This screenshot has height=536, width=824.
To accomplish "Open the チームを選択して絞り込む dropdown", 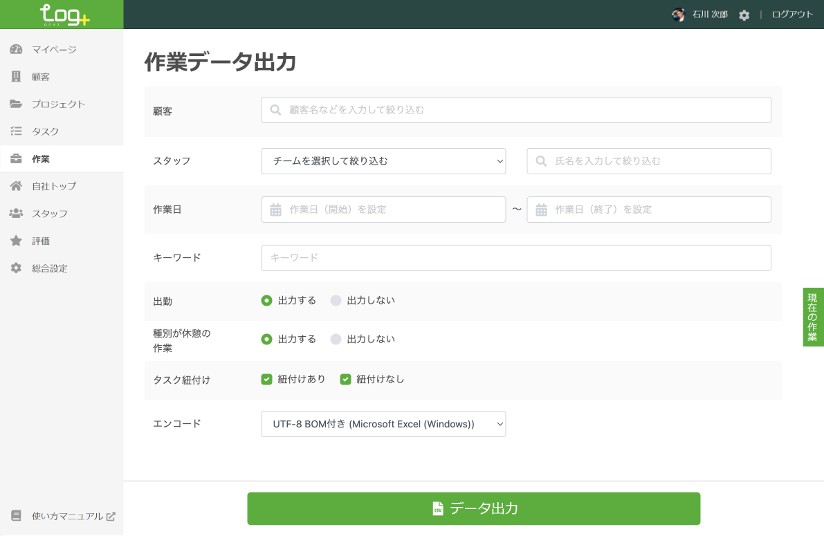I will click(x=383, y=161).
